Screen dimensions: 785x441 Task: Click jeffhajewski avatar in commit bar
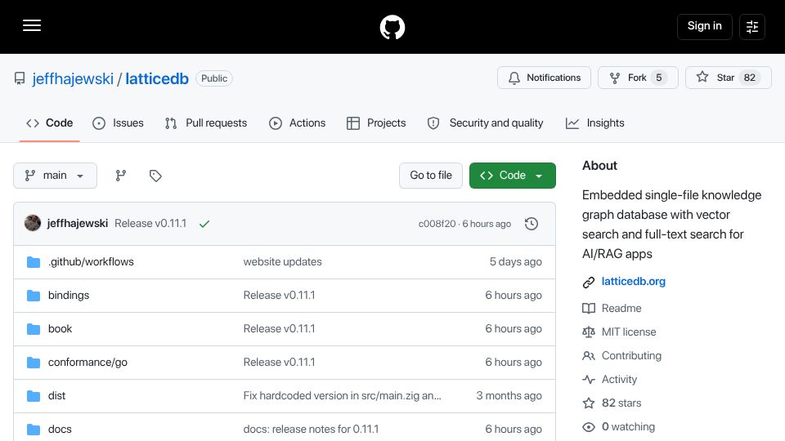(x=33, y=223)
